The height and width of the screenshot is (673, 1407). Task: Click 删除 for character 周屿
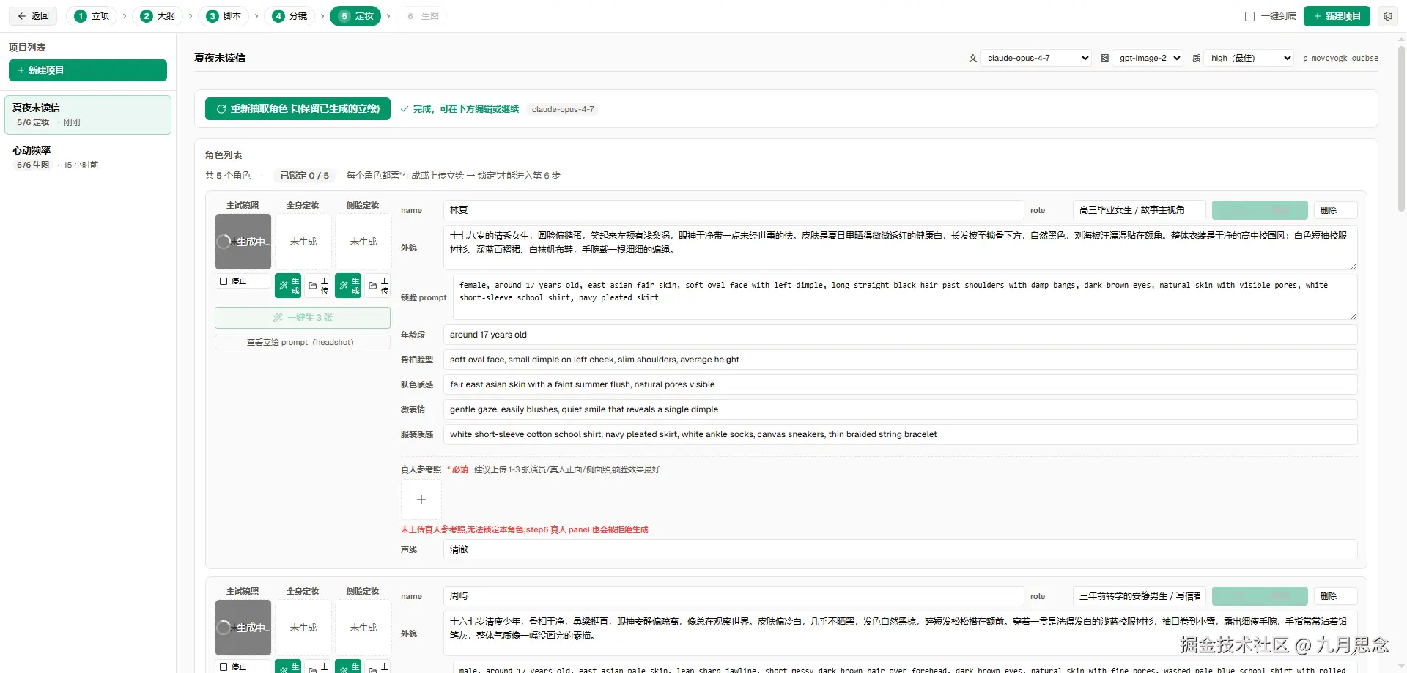(x=1335, y=596)
